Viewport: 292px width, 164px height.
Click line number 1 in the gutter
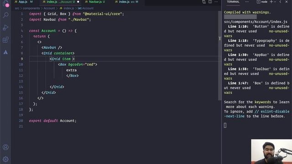pos(22,14)
